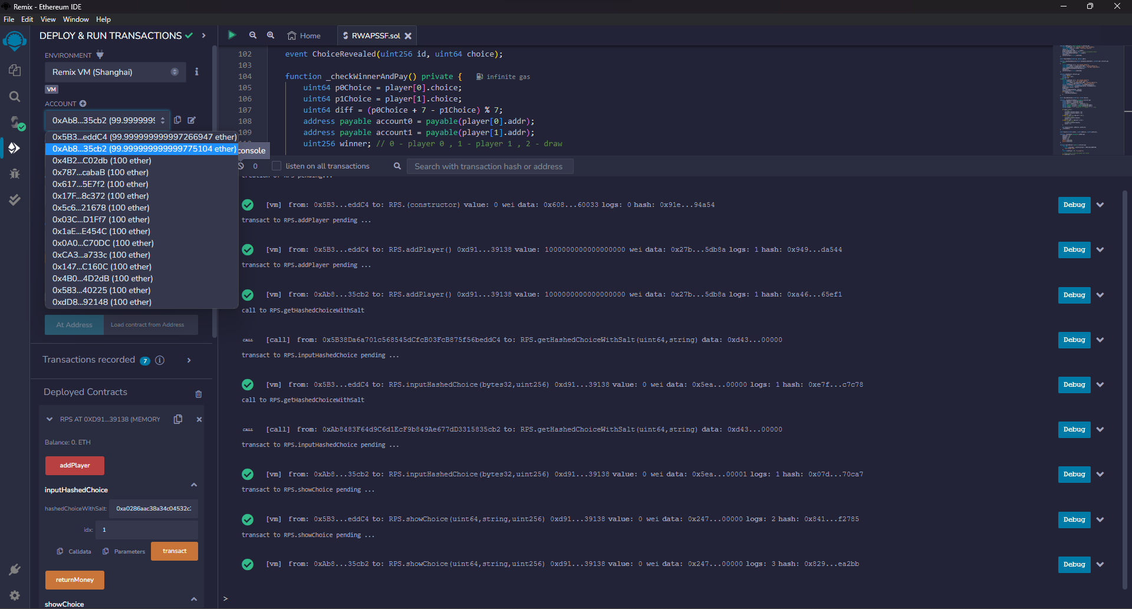The image size is (1132, 609).
Task: Add a new account with plus icon
Action: tap(83, 104)
